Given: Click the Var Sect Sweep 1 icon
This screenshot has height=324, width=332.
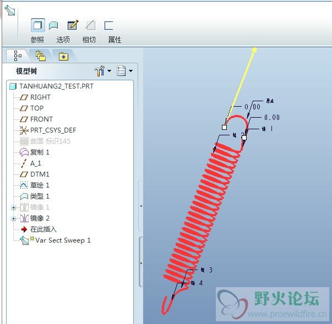Looking at the screenshot, I should point(24,241).
